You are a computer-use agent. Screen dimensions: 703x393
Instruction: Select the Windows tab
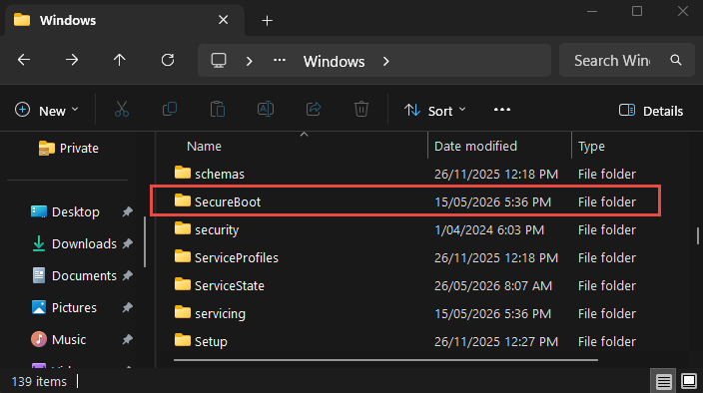125,20
